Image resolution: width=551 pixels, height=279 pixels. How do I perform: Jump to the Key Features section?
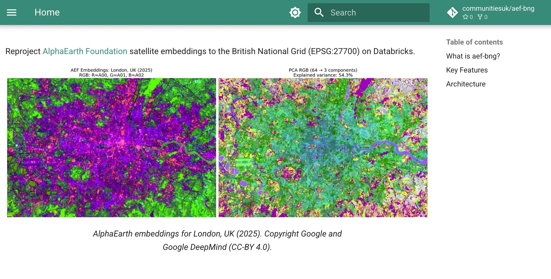click(x=467, y=70)
